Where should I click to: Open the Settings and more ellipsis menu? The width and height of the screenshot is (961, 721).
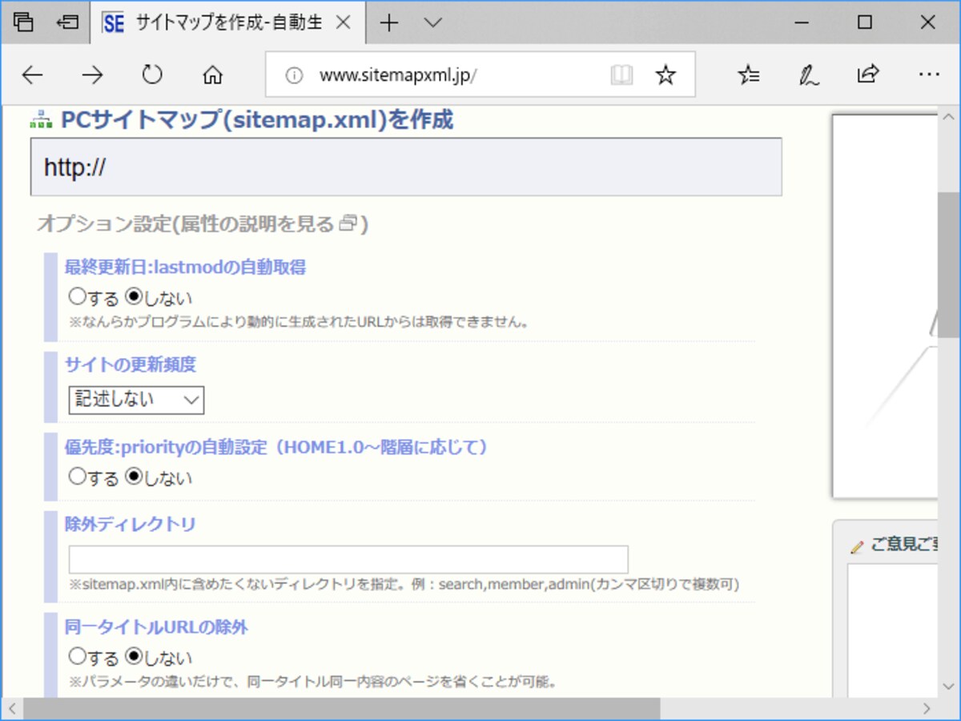point(929,75)
